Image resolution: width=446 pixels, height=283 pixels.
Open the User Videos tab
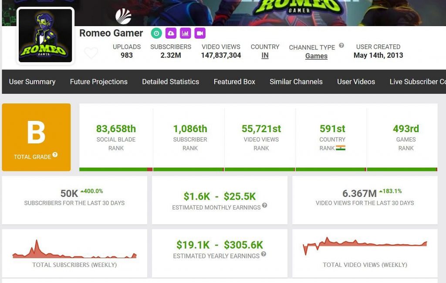[356, 82]
